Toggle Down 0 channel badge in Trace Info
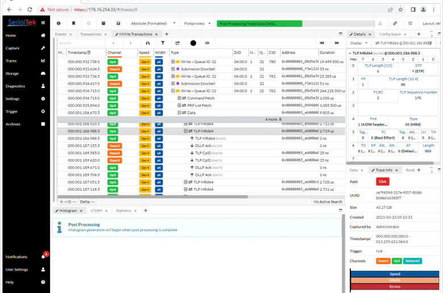 click(383, 261)
